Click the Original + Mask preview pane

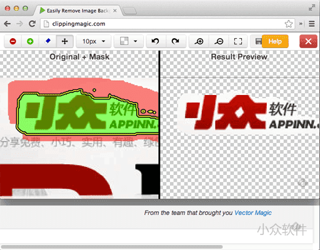79,124
